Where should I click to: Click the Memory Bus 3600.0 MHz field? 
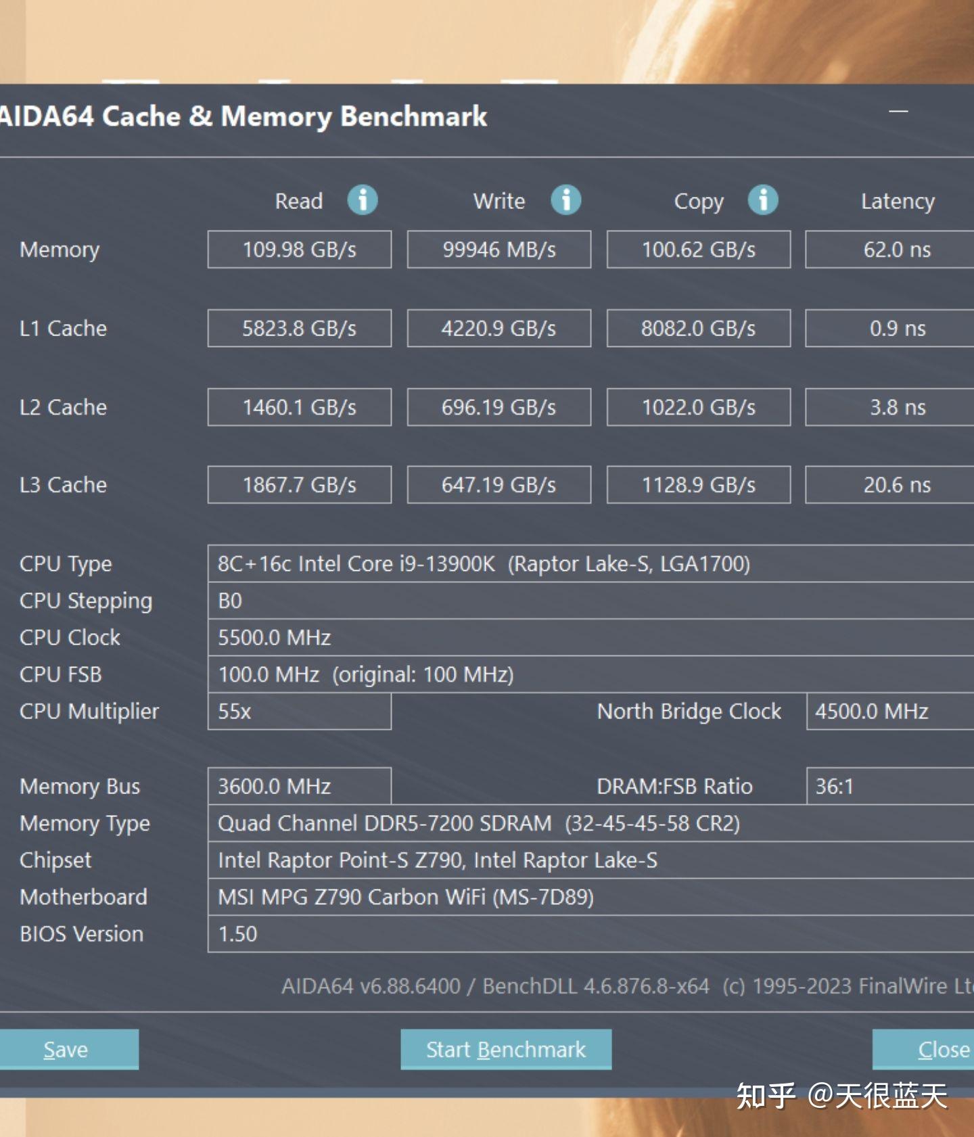coord(299,786)
